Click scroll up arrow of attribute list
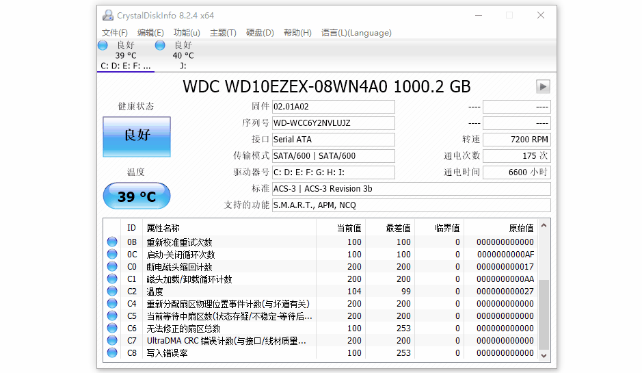This screenshot has height=373, width=642. (544, 225)
